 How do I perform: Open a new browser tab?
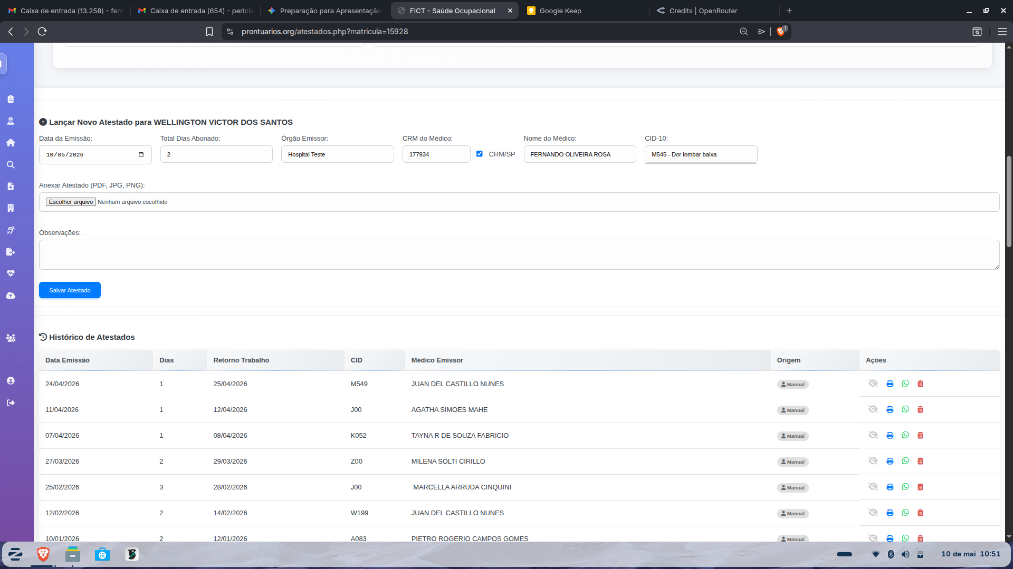(789, 11)
